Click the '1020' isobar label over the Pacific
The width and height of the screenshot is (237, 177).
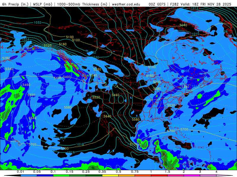click(62, 138)
